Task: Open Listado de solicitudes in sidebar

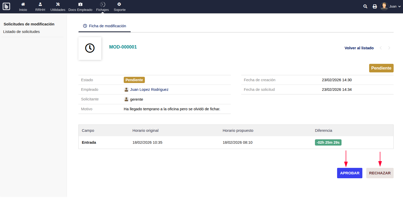Action: [x=21, y=32]
